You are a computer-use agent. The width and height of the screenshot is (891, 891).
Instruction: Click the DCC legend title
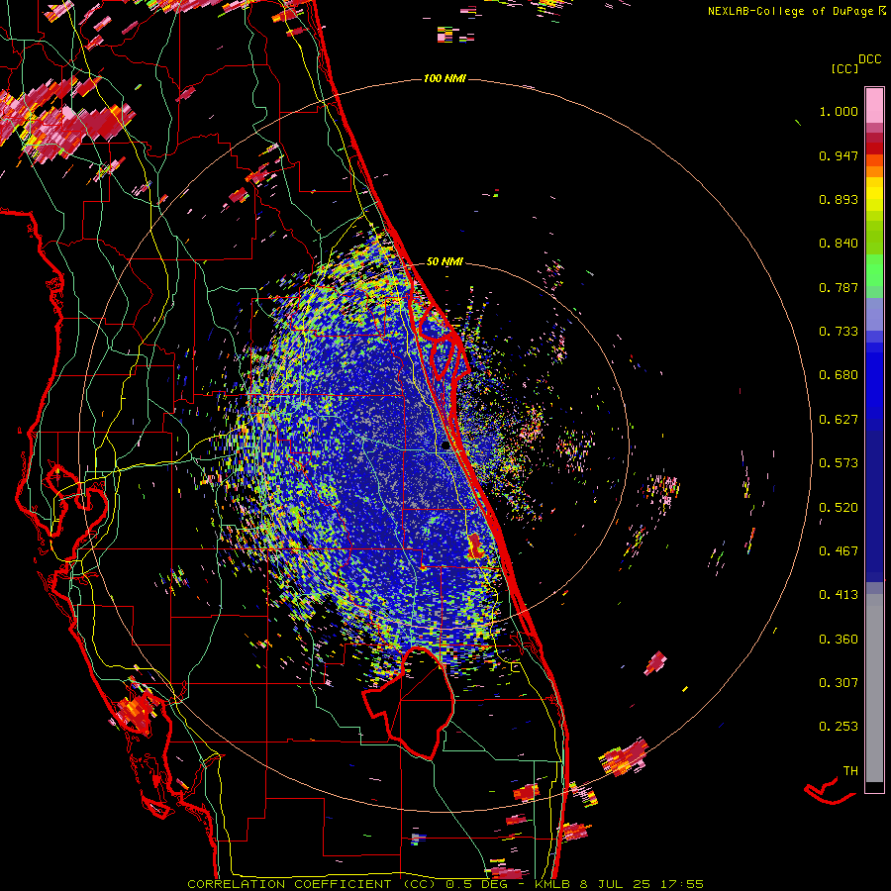[869, 59]
